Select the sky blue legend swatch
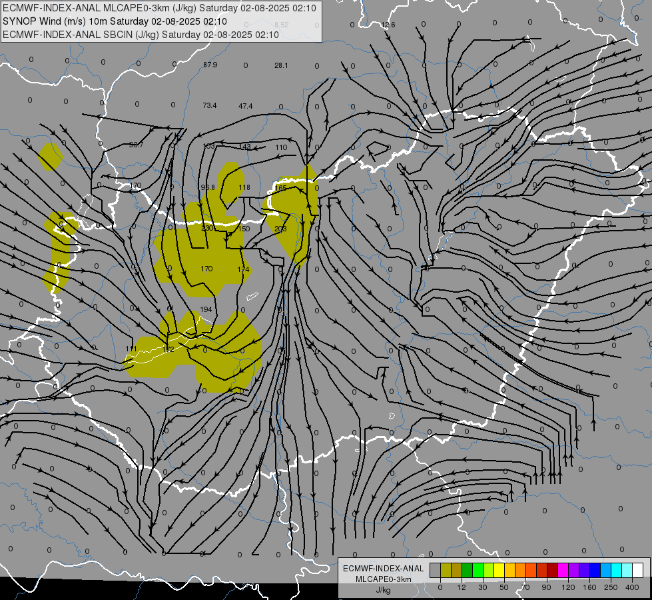652x600 pixels. pyautogui.click(x=606, y=571)
